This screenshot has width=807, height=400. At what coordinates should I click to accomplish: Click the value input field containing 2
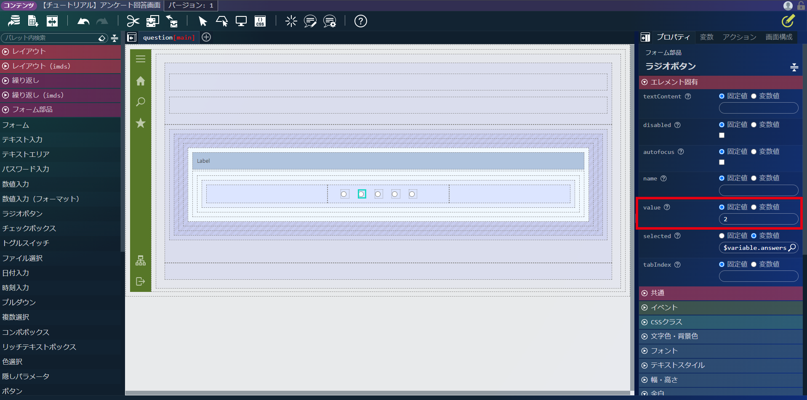pyautogui.click(x=759, y=219)
